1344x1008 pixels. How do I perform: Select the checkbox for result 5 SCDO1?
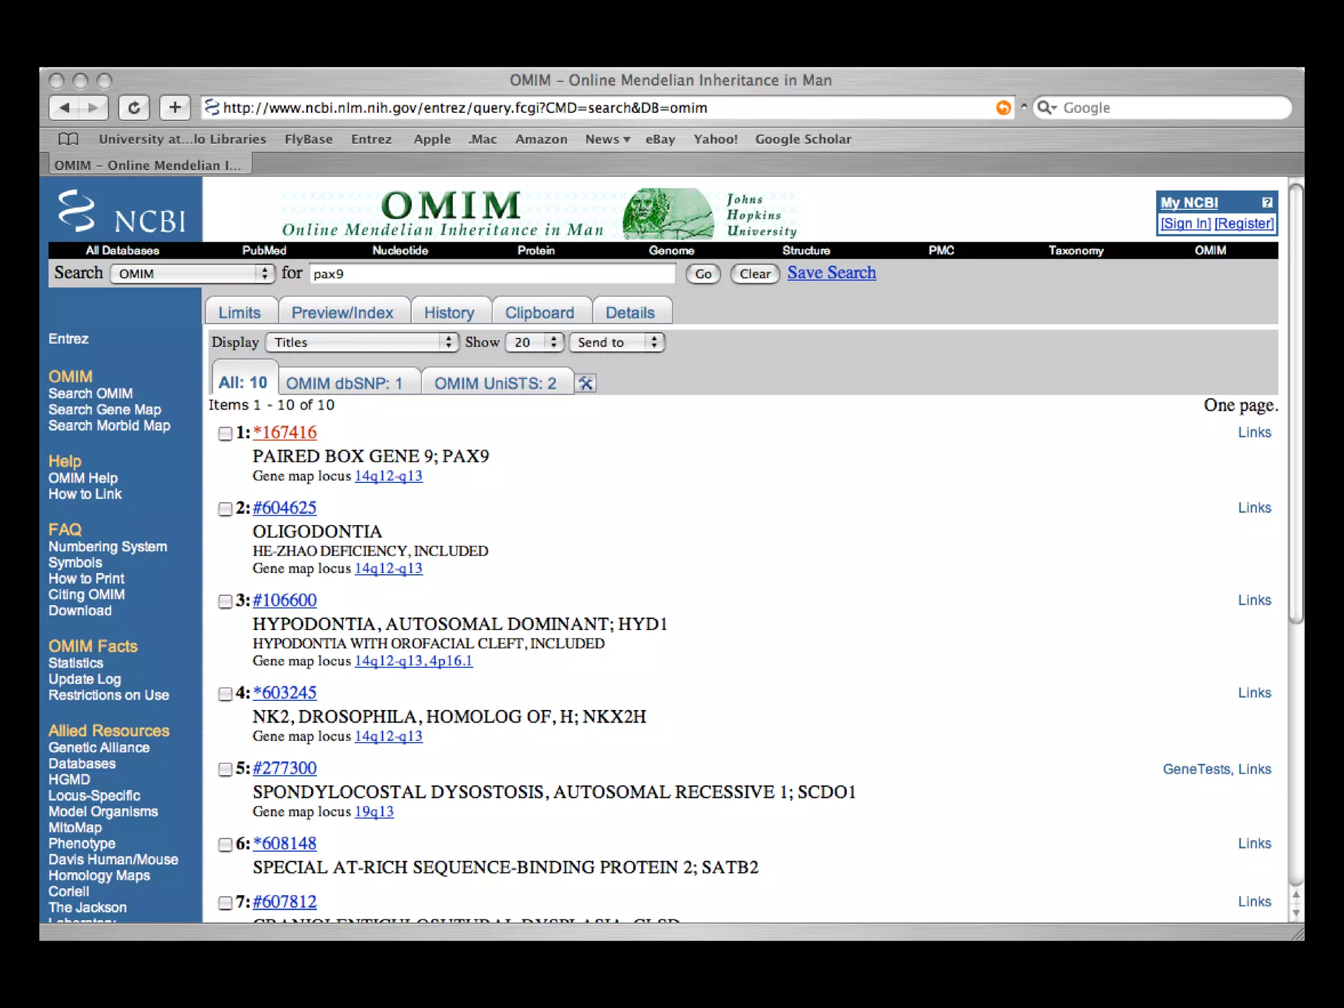click(x=225, y=770)
